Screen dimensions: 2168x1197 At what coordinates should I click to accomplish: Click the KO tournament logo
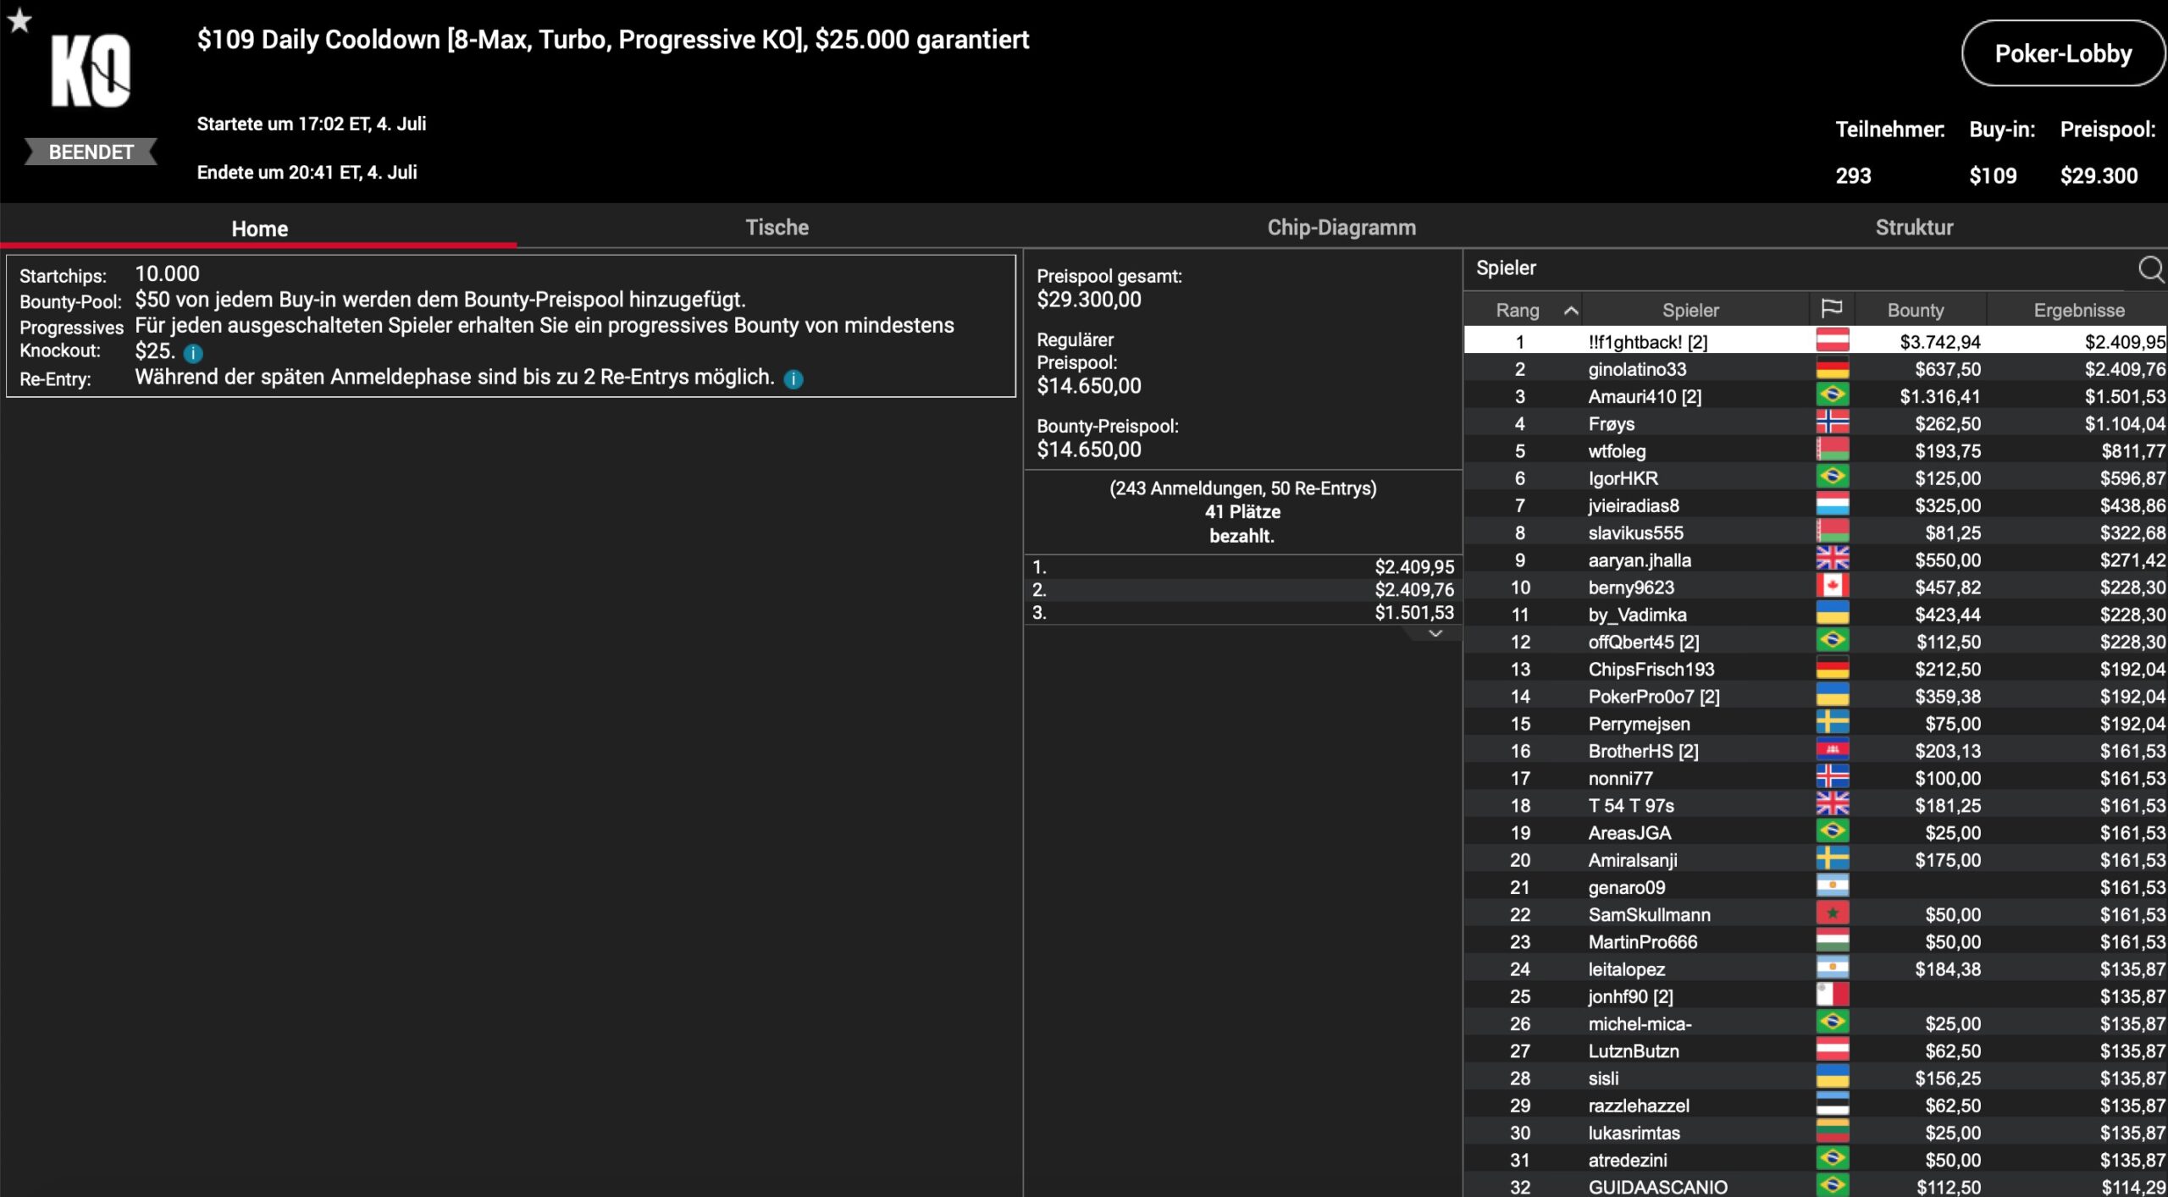point(91,71)
